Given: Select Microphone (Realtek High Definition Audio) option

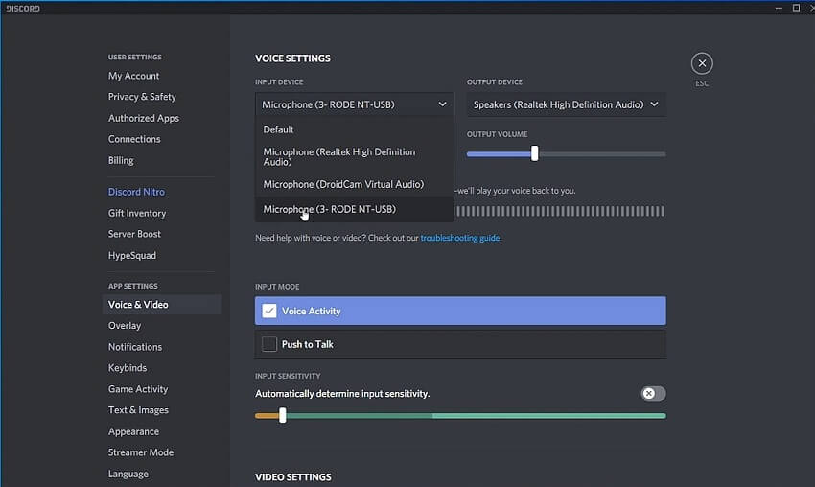Looking at the screenshot, I should click(x=354, y=156).
